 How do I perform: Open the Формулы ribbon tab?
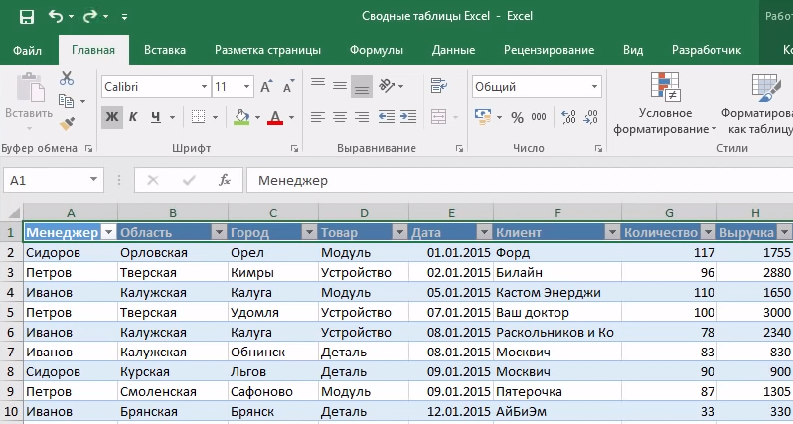376,50
